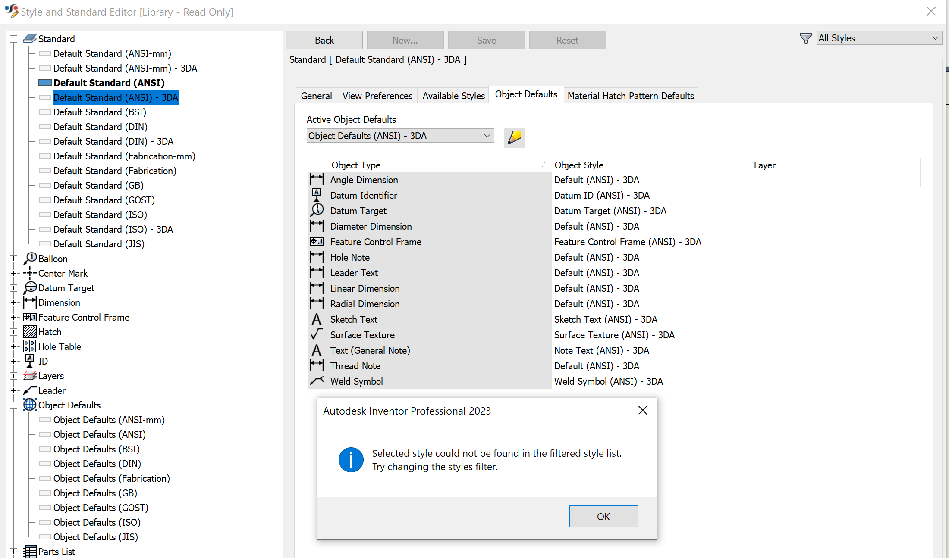
Task: Click the Weld Symbol icon in the object list
Action: 317,380
